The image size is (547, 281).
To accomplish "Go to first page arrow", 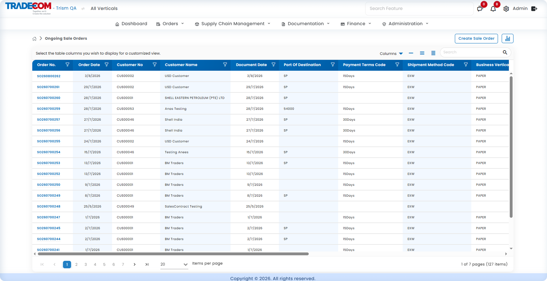I will [42, 264].
